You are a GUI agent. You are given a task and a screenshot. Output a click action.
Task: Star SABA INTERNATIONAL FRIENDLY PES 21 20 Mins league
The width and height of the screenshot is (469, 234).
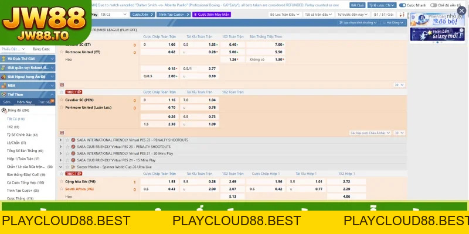[67, 153]
